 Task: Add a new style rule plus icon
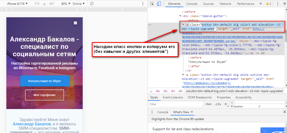225,104
